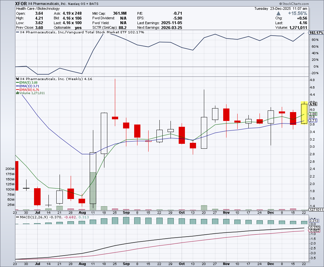This screenshot has width=324, height=267.
Task: Click the EMA(5) 3.88 legend entry
Action: point(28,83)
